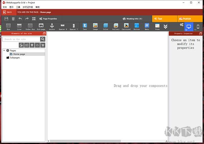
Task: Click the Save icon in toolbar
Action: 6,19
